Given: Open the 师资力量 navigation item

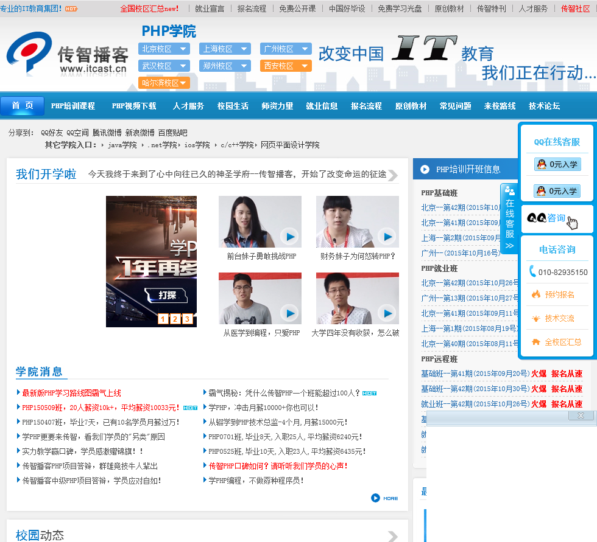Looking at the screenshot, I should tap(278, 106).
